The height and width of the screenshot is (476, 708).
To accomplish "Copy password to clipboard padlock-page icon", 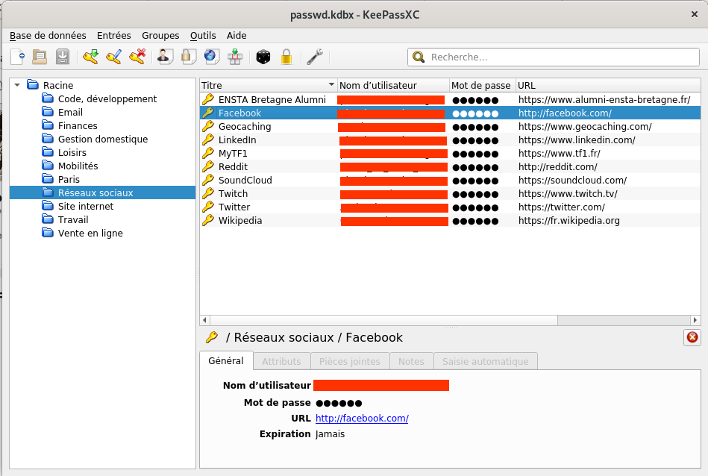I will coord(188,57).
